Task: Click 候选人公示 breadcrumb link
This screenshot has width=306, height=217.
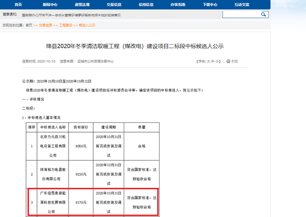Action: tap(87, 25)
